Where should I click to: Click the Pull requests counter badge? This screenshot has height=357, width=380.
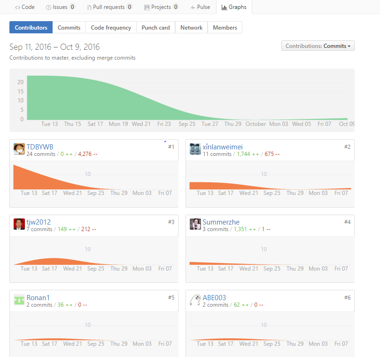pyautogui.click(x=130, y=7)
